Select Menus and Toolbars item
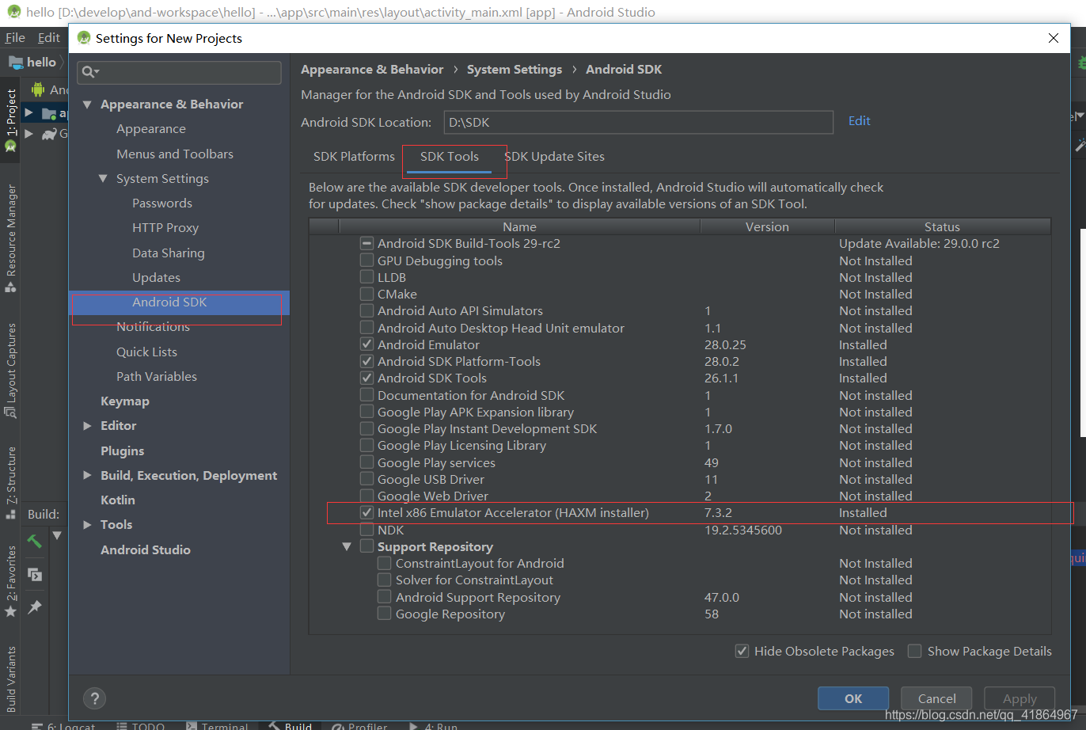 point(175,154)
